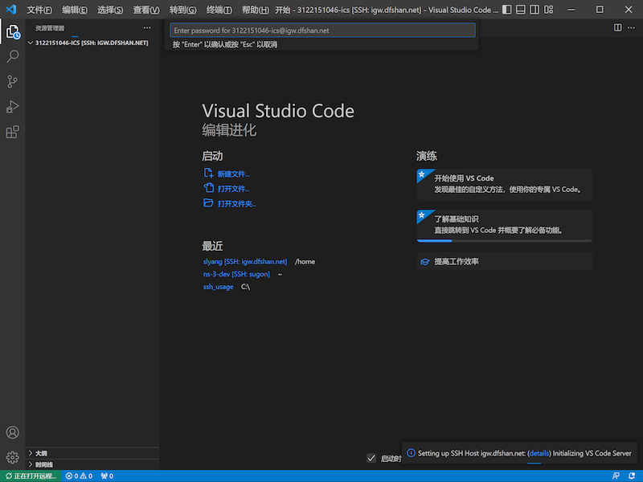The height and width of the screenshot is (482, 643).
Task: Open the 文件(F) menu
Action: [x=39, y=10]
